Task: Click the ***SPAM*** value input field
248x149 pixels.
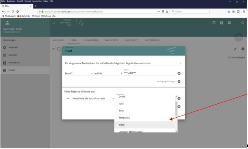Action: click(149, 73)
